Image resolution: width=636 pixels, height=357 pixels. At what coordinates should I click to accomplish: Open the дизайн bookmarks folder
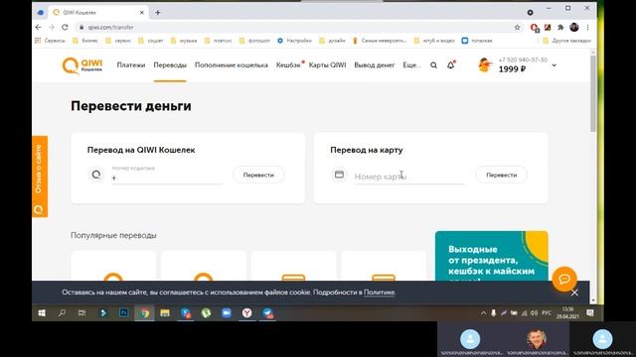coord(332,41)
